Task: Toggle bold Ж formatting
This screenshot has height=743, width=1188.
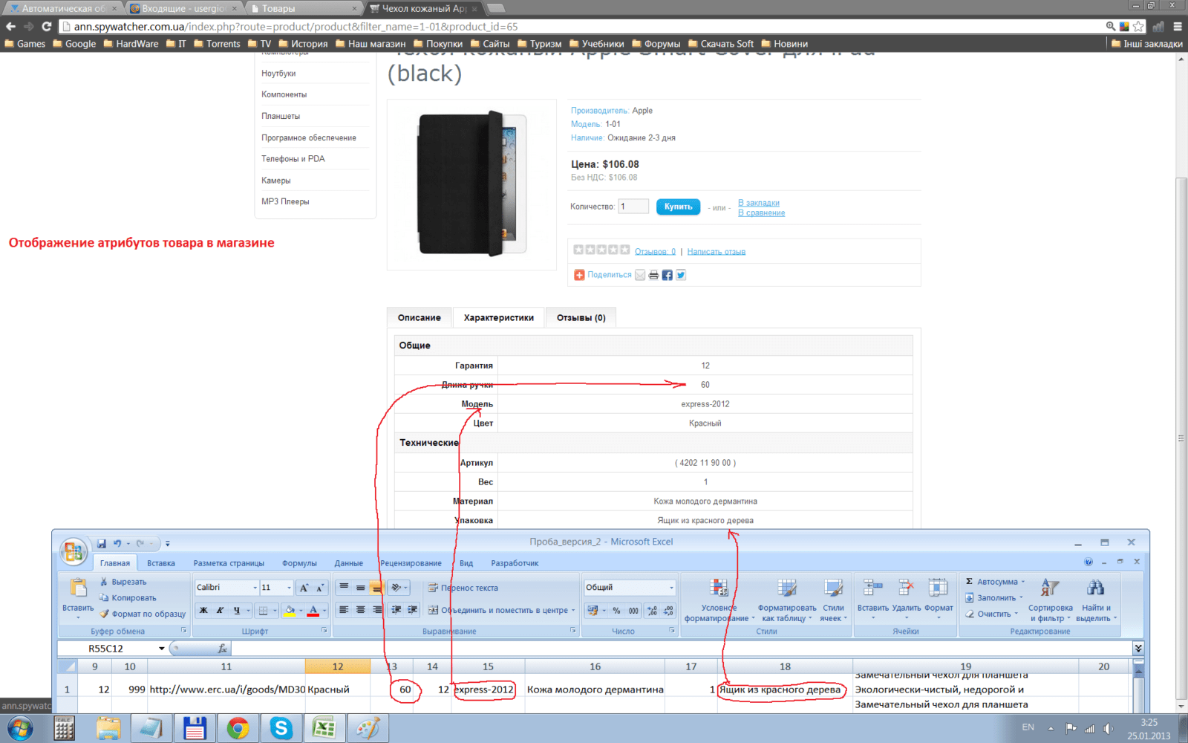Action: 203,611
